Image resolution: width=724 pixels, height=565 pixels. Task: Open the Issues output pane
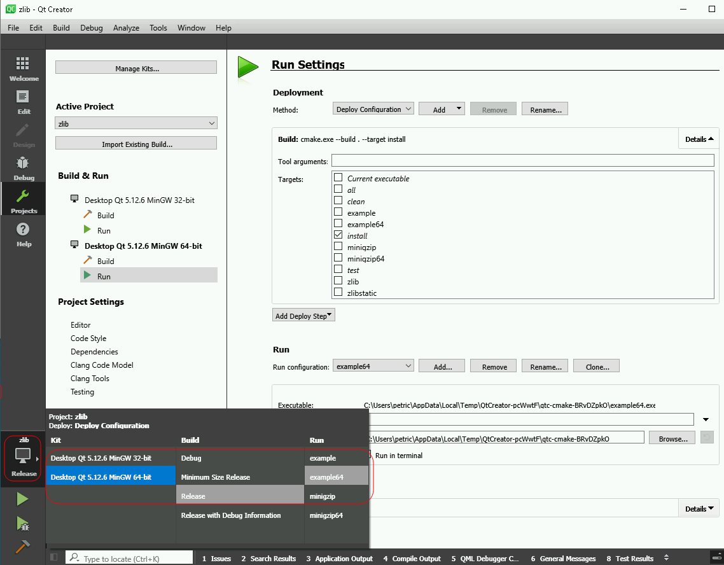[216, 558]
